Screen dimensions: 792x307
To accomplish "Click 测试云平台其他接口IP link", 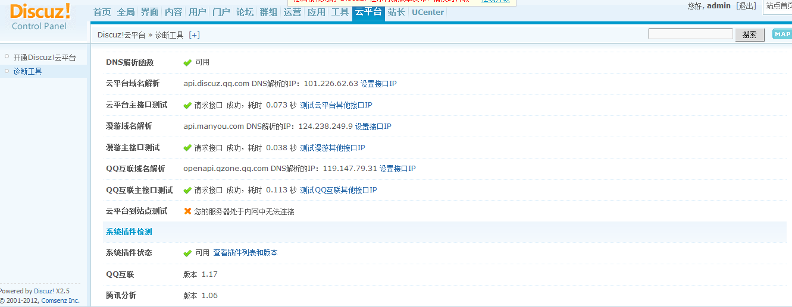I will (336, 105).
